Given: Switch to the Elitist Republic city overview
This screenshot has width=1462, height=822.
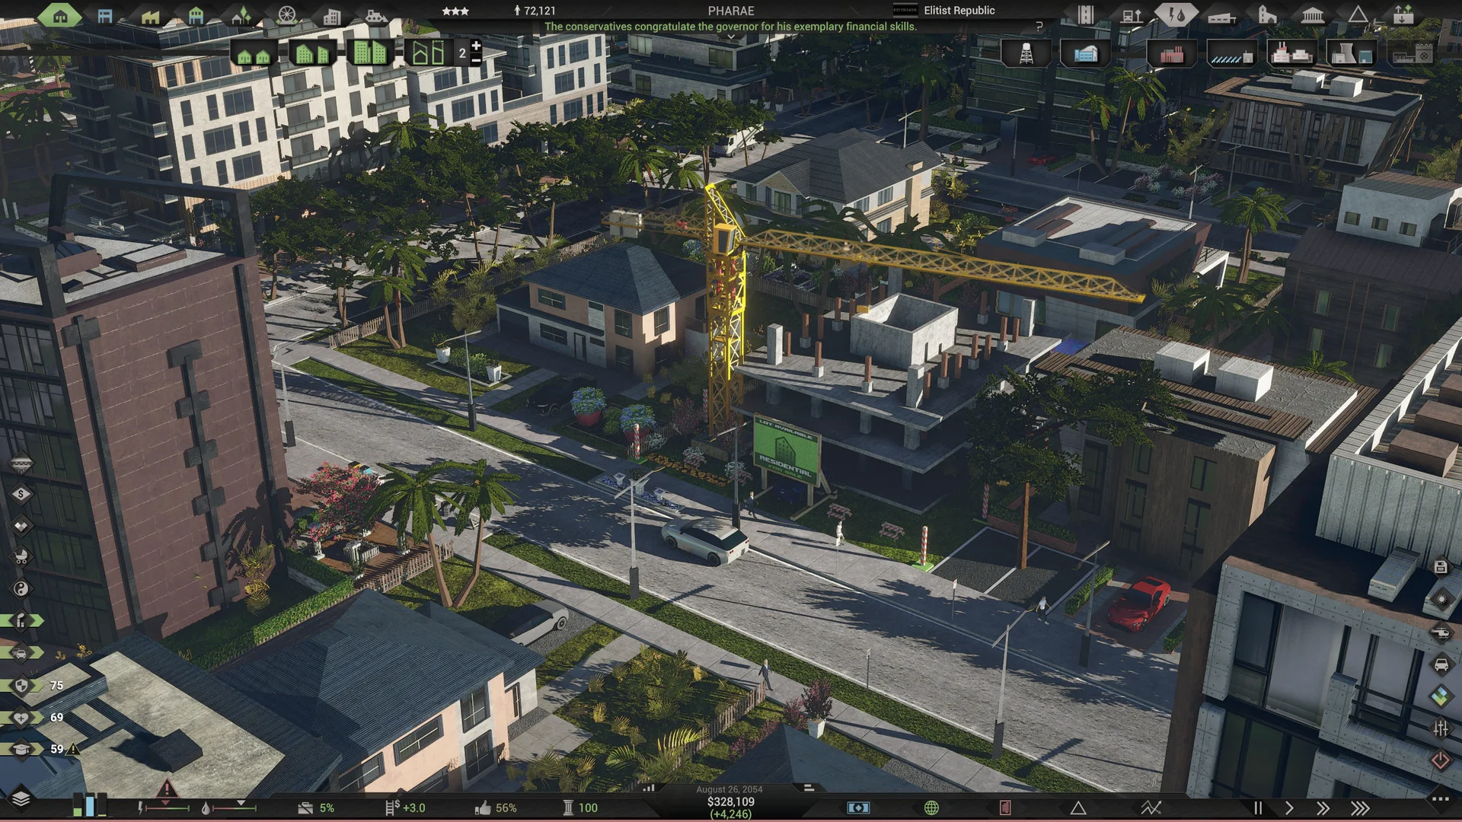Looking at the screenshot, I should tap(958, 10).
